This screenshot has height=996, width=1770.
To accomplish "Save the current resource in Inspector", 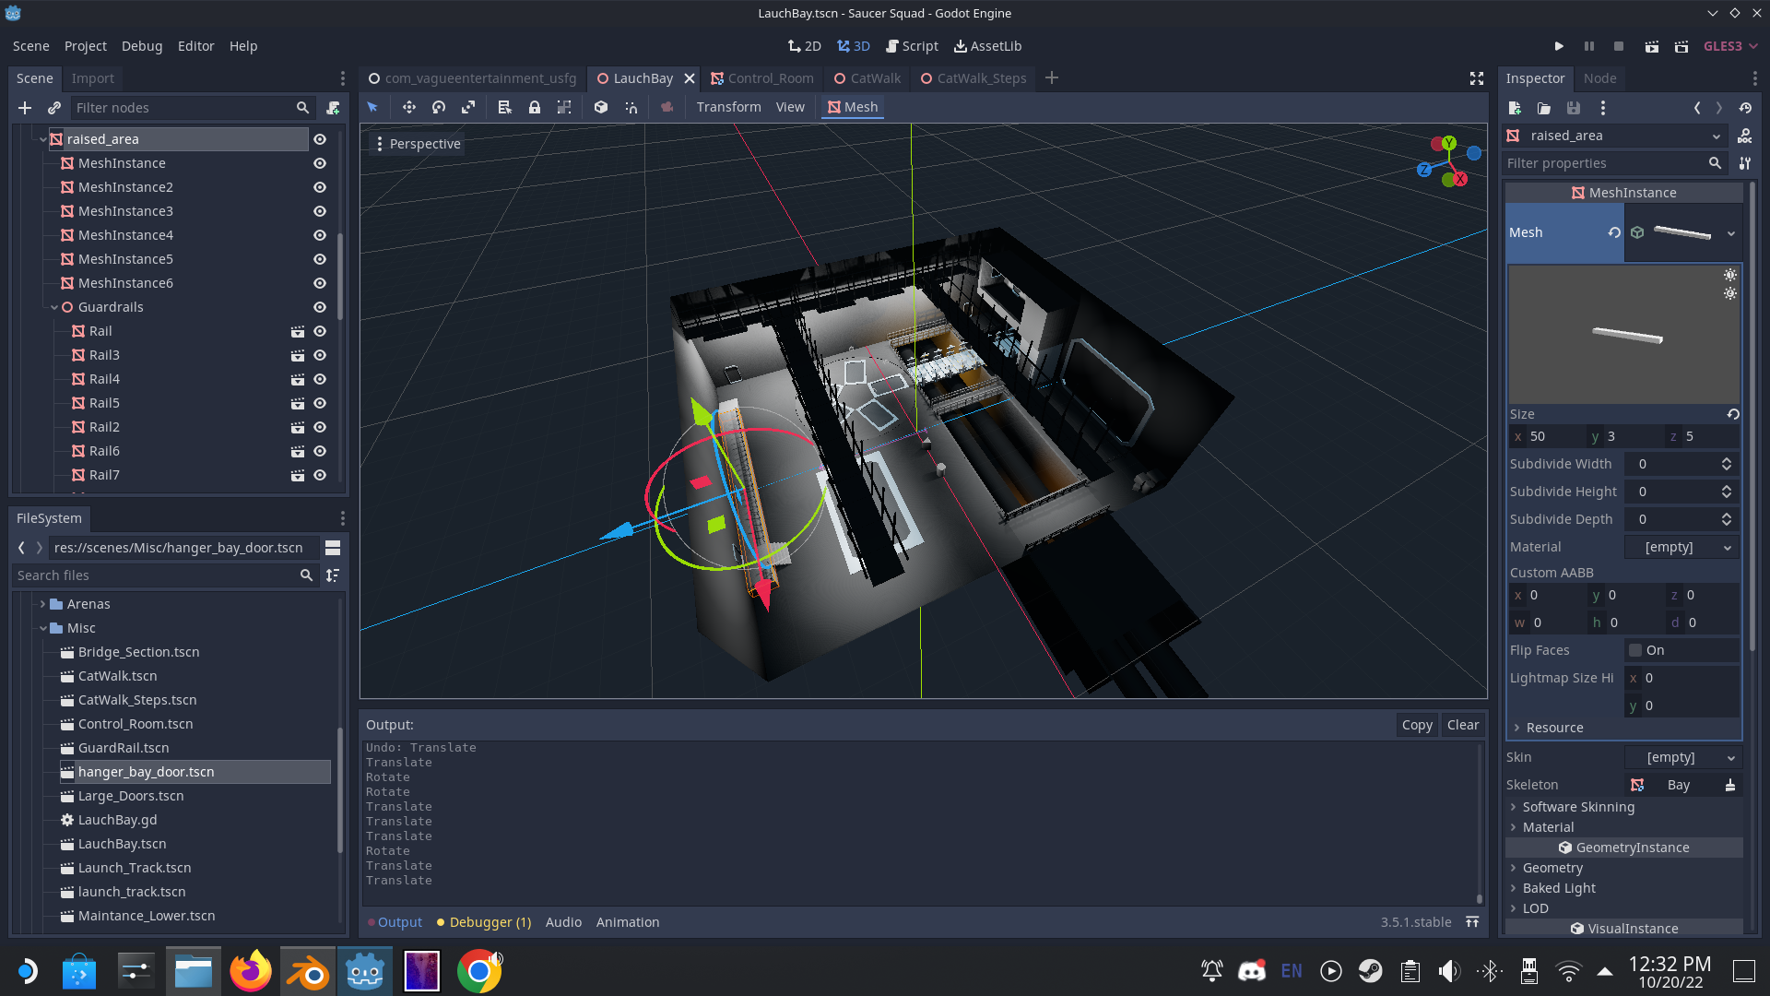I will [1574, 108].
